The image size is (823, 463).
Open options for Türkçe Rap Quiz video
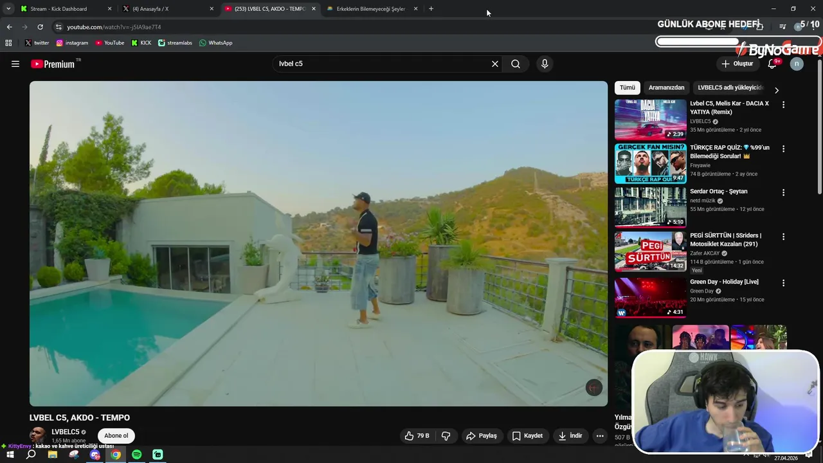tap(783, 149)
